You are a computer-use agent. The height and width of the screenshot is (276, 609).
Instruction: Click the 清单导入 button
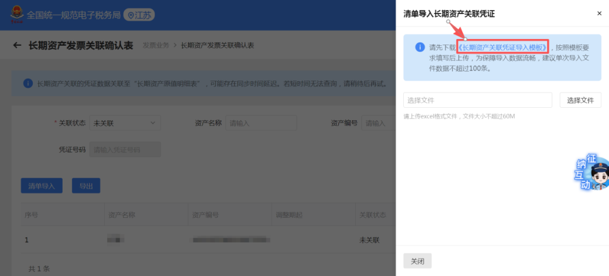click(x=42, y=186)
